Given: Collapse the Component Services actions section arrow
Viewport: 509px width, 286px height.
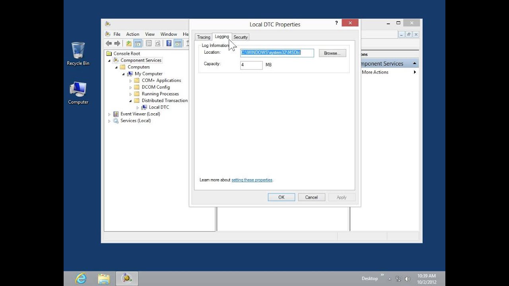Looking at the screenshot, I should pyautogui.click(x=414, y=64).
